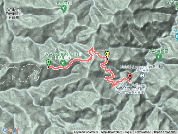The image size is (178, 134).
Task: Click the 麥巴來山 mountain label
Action: (x=64, y=3)
